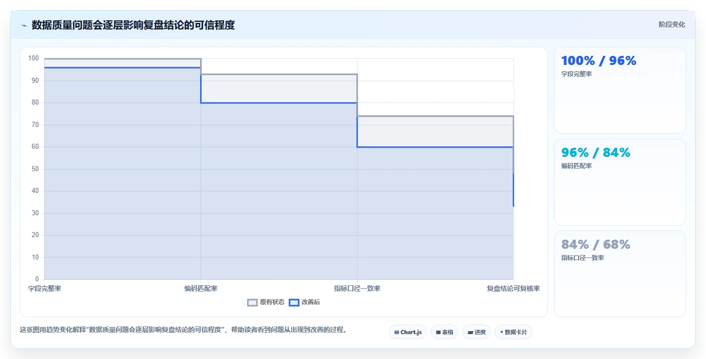This screenshot has width=706, height=359.
Task: Click the 指标口径一致率 x-axis label
Action: (357, 288)
